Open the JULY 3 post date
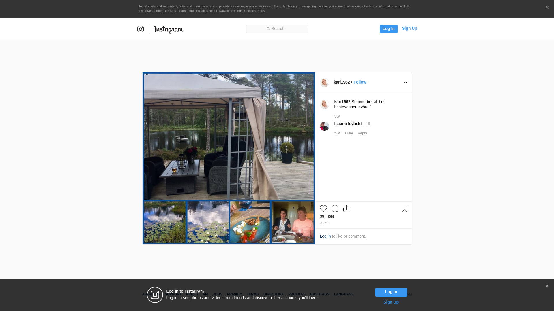554x311 pixels. pyautogui.click(x=324, y=223)
